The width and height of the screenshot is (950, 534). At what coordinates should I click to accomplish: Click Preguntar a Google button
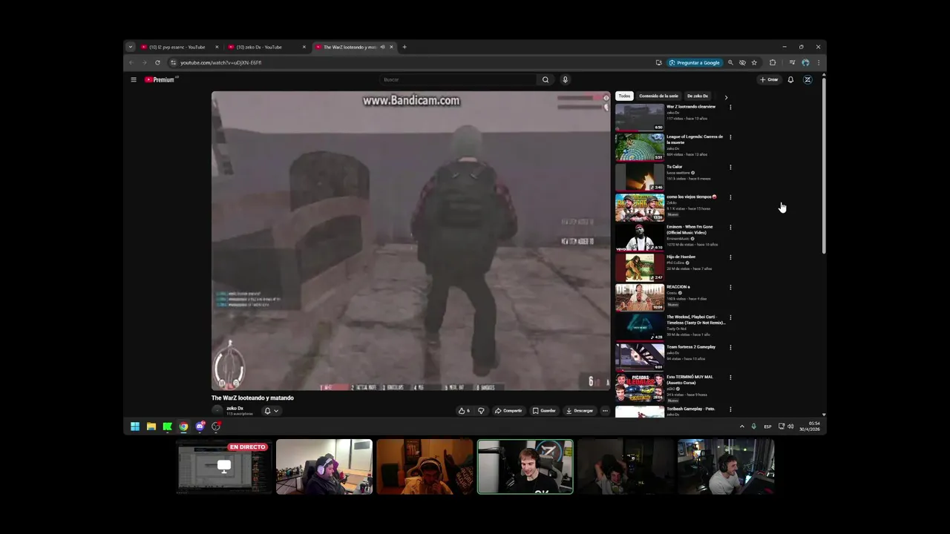point(695,62)
